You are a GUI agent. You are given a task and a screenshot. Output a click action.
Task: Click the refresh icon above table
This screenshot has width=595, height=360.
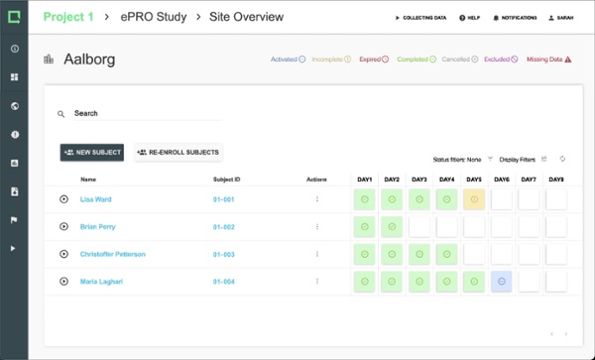[x=562, y=159]
